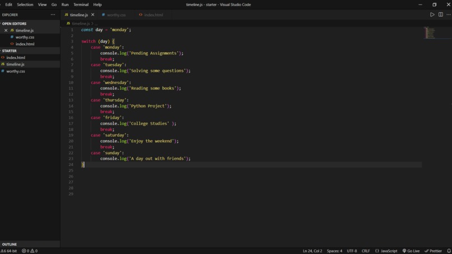Click the timeline.js breadcrumb item

pos(81,24)
